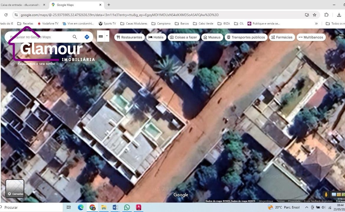The width and height of the screenshot is (345, 212).
Task: Click the browser downloads icon
Action: tap(339, 15)
